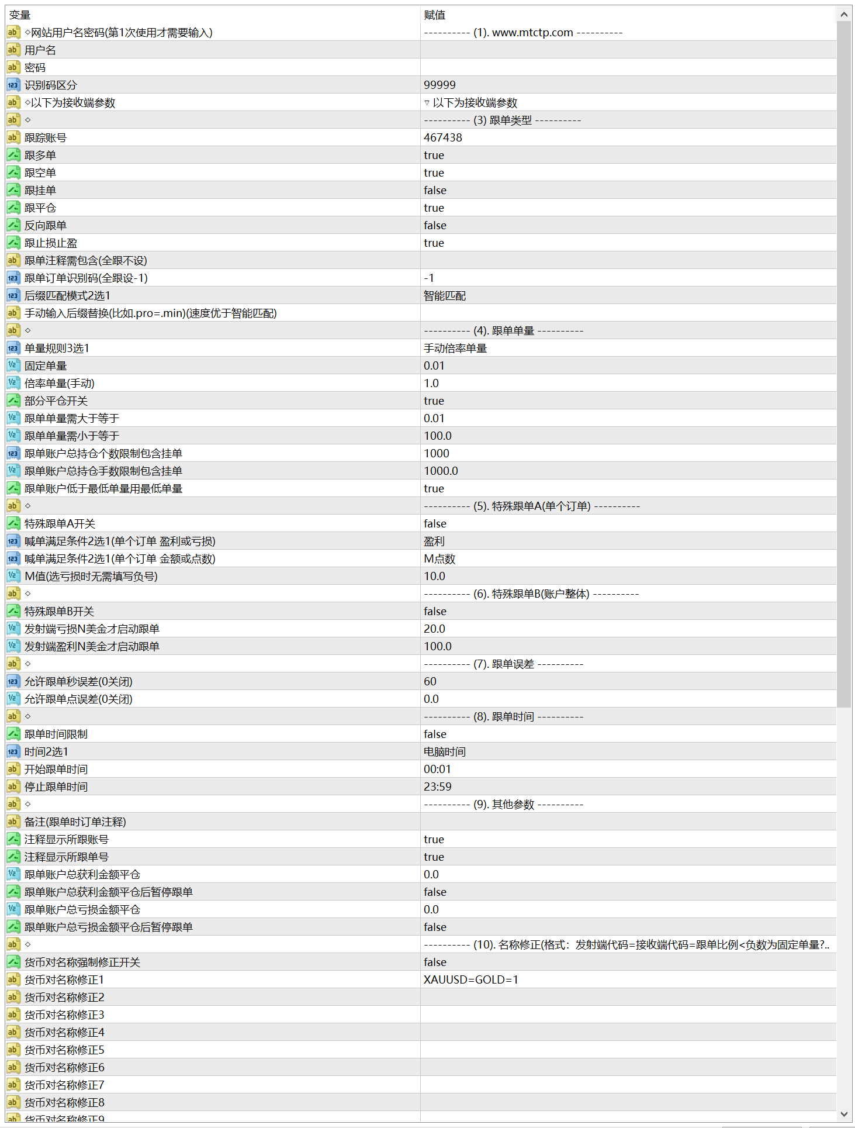This screenshot has width=855, height=1128.
Task: Select the 货币对名称修正5 row
Action: coord(421,1050)
